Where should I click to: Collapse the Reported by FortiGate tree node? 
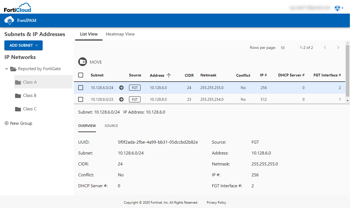(x=7, y=69)
